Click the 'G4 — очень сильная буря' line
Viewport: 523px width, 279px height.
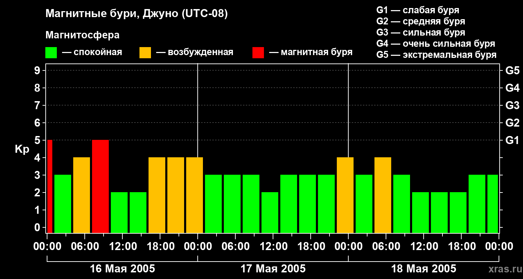(435, 44)
